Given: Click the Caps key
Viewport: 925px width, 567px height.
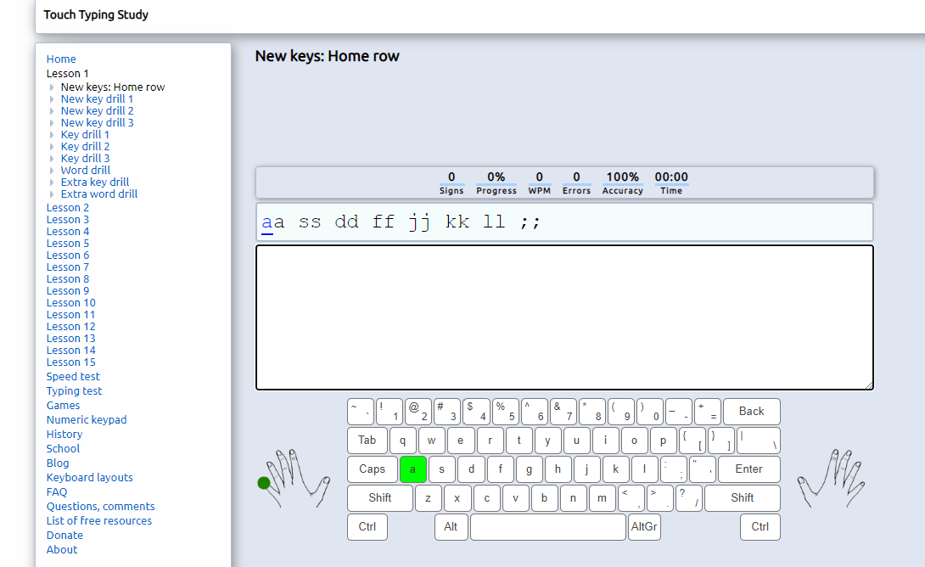Looking at the screenshot, I should coord(371,469).
